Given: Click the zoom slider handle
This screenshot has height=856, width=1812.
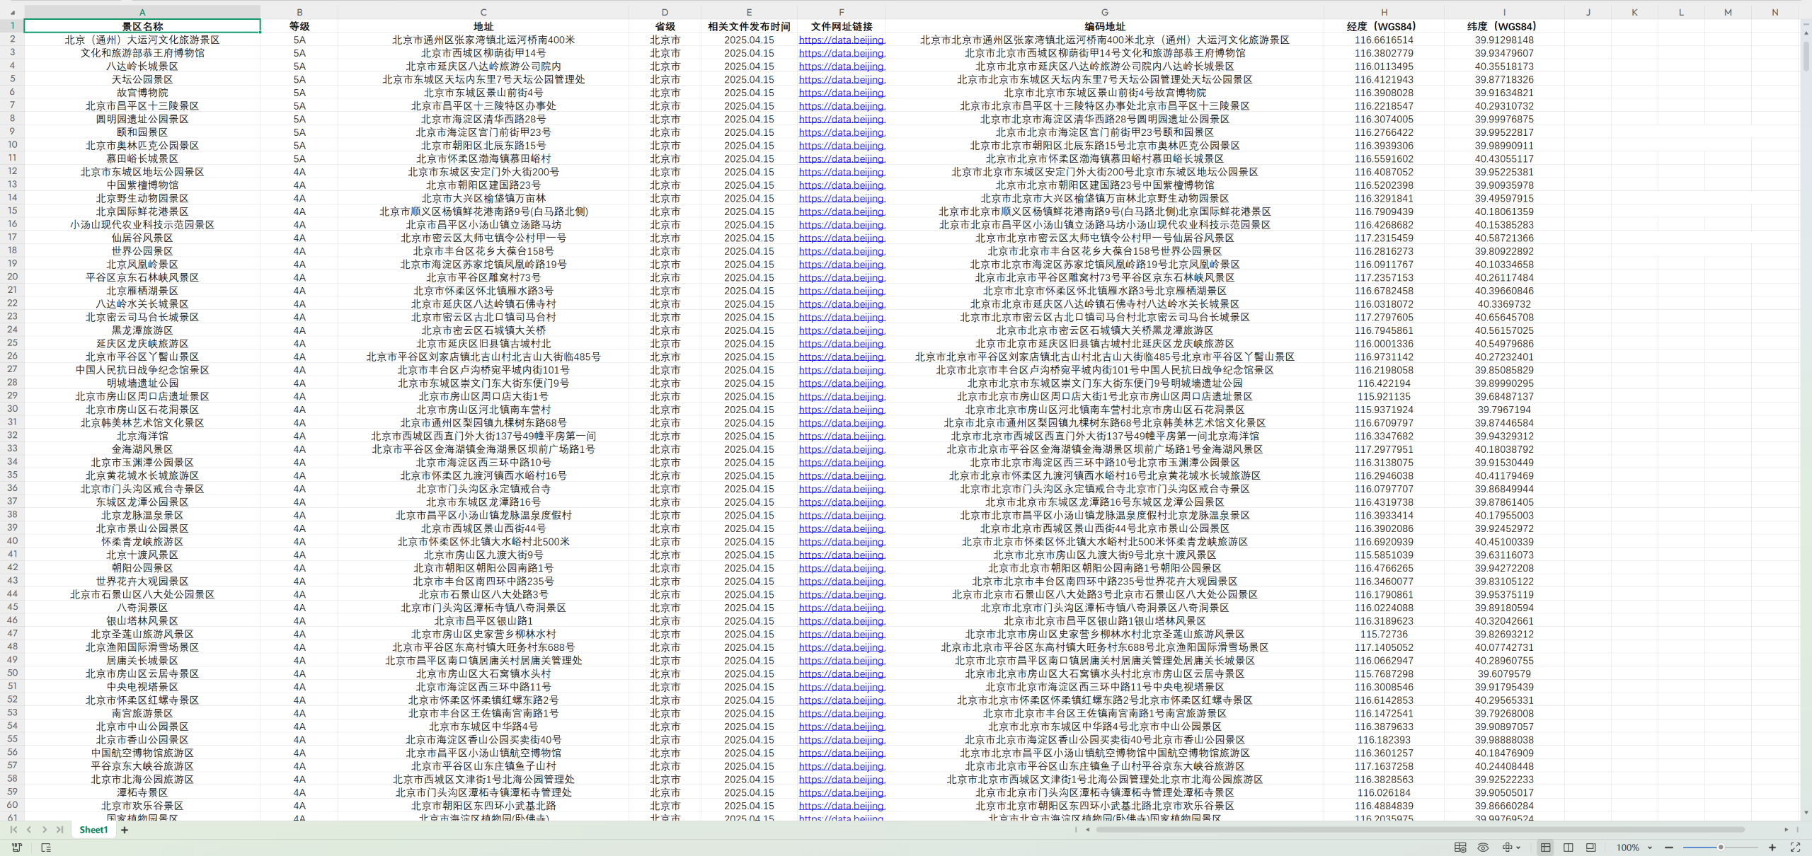Looking at the screenshot, I should (x=1721, y=848).
